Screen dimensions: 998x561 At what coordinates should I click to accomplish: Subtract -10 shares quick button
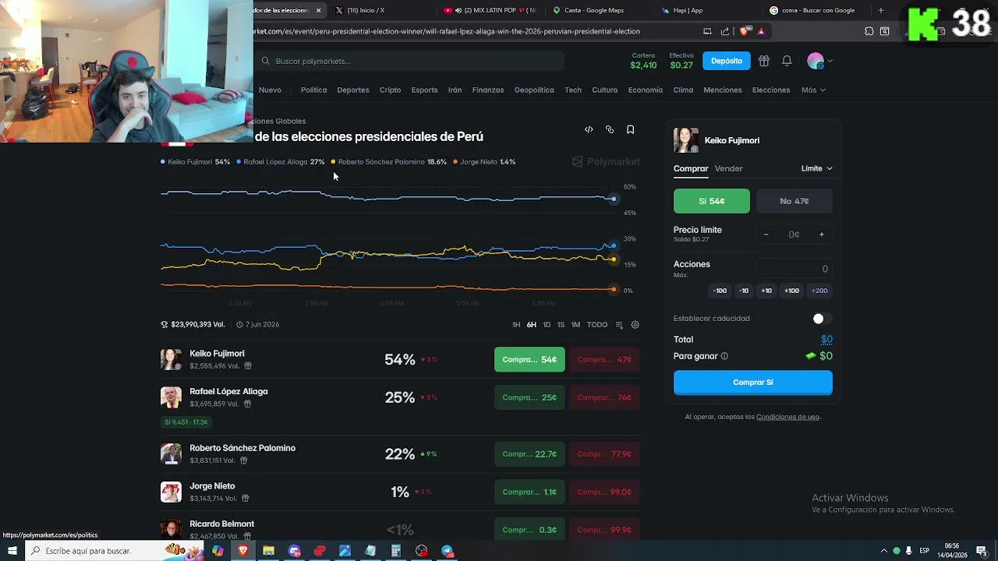[744, 291]
